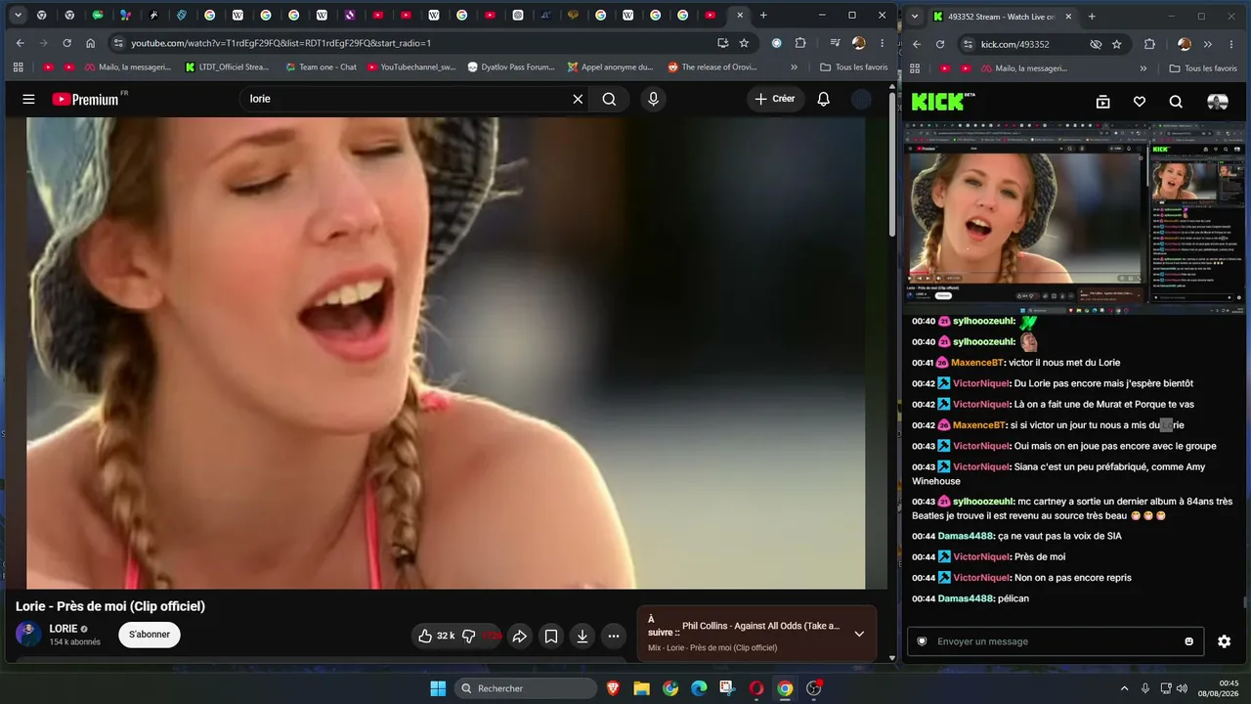This screenshot has height=704, width=1251.
Task: Open Kick home logo
Action: tap(943, 102)
